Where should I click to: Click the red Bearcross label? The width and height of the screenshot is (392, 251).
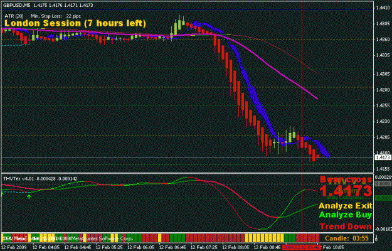346,179
